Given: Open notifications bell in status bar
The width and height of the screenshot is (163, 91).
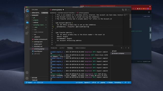Looking at the screenshot, I should tap(129, 83).
